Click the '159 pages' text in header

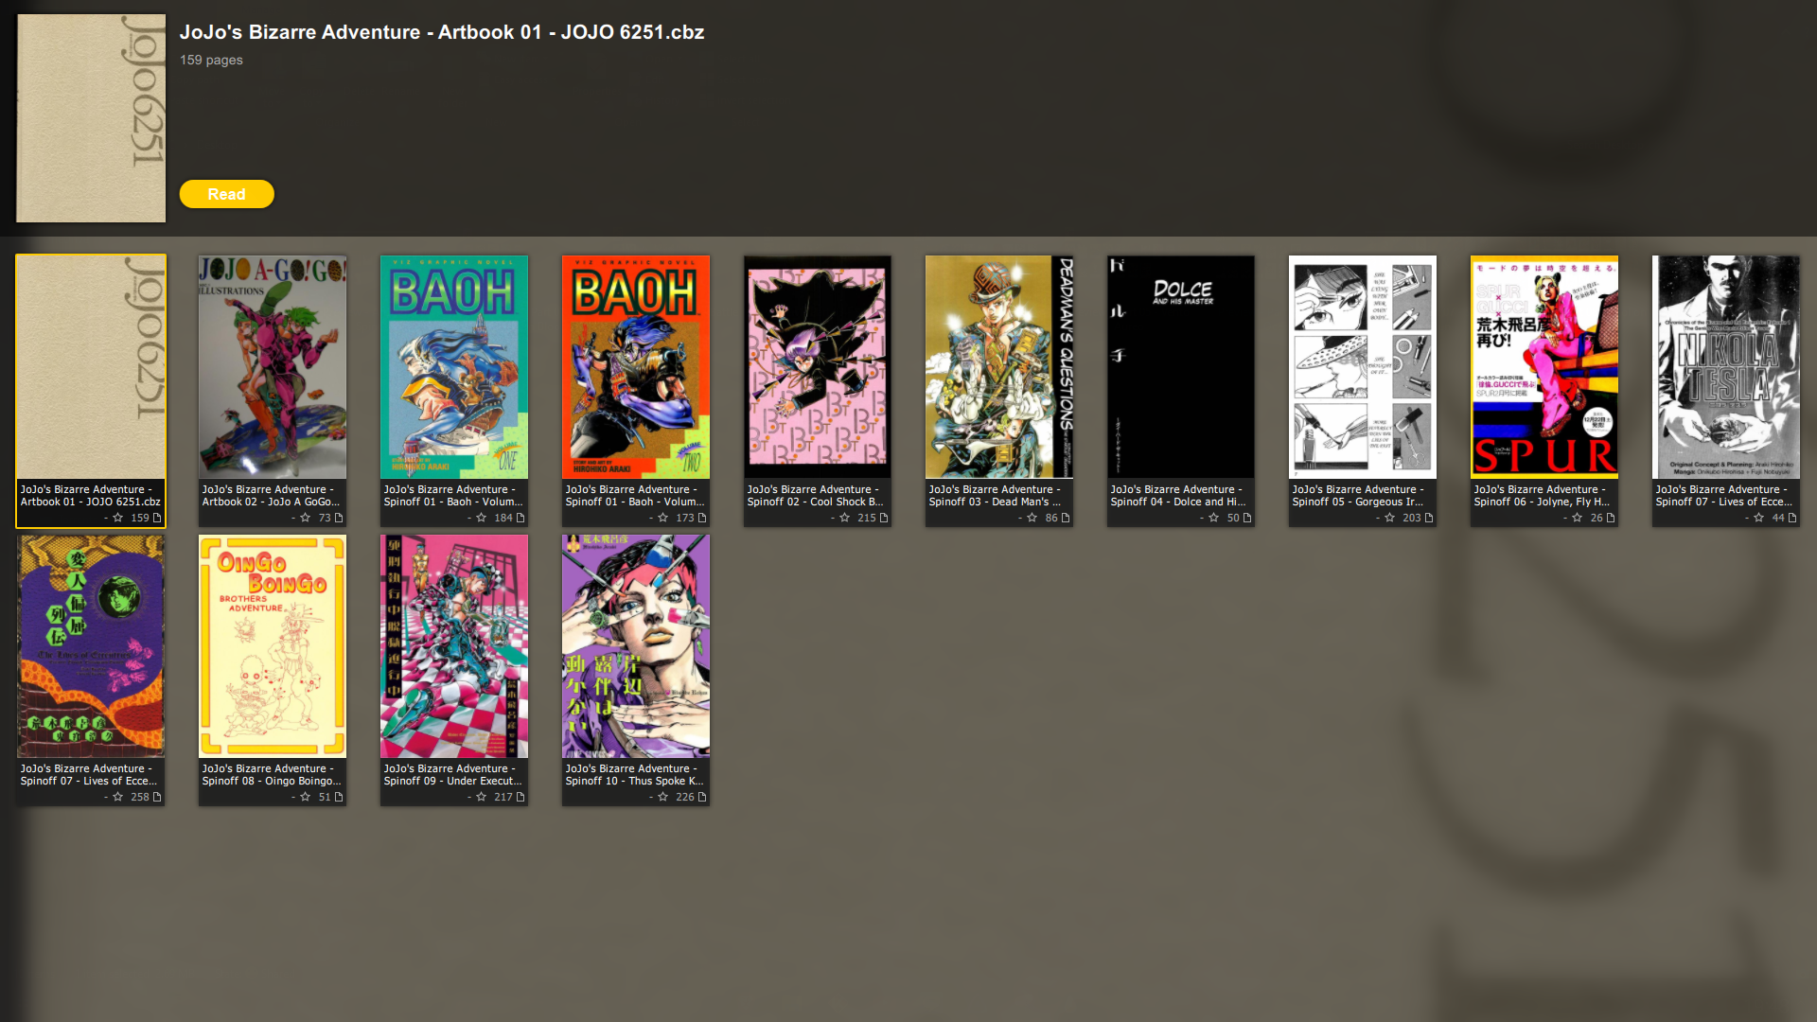[211, 60]
